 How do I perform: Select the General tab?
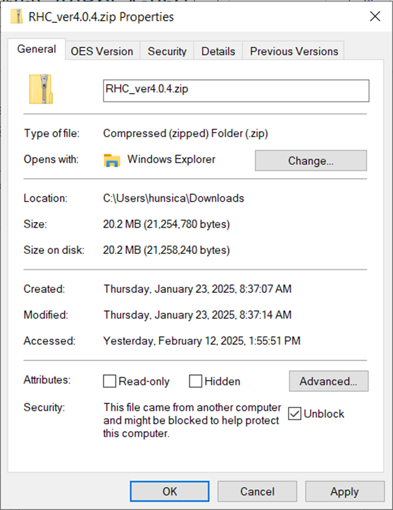(36, 49)
